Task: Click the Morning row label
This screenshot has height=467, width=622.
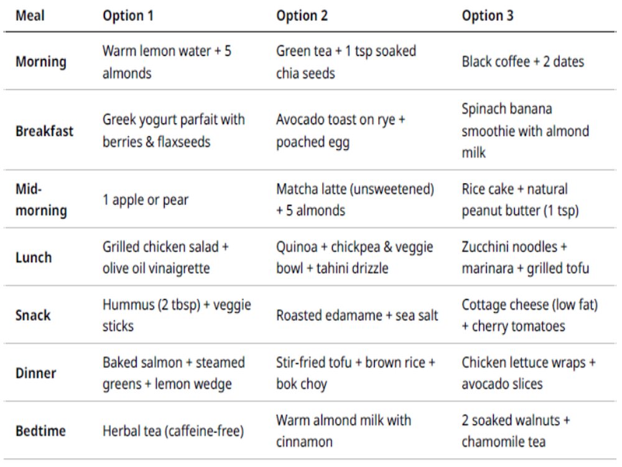Action: 41,62
